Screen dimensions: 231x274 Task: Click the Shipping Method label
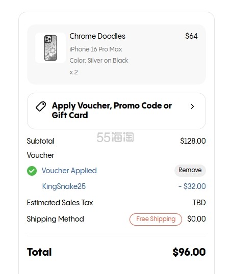pos(55,219)
